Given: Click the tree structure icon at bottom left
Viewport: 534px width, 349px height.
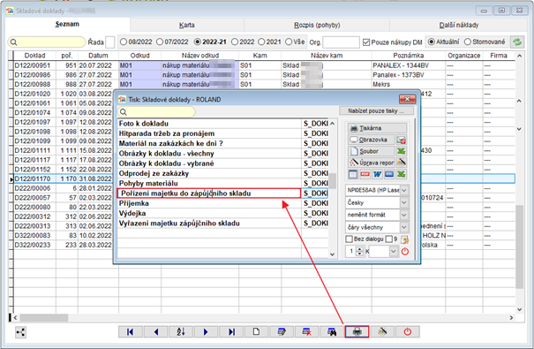Looking at the screenshot, I should [21, 332].
